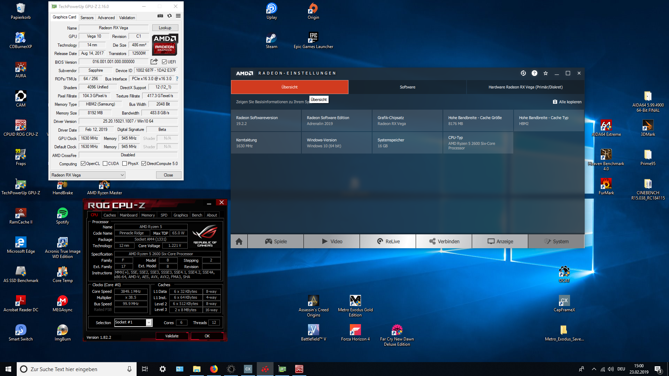The height and width of the screenshot is (376, 669).
Task: Click the Radeon settings home icon
Action: click(x=239, y=241)
